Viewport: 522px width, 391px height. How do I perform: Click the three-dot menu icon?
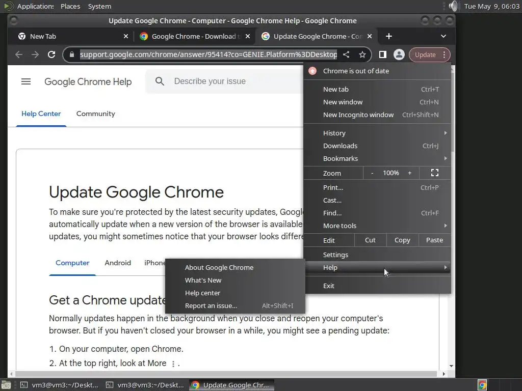tap(445, 54)
